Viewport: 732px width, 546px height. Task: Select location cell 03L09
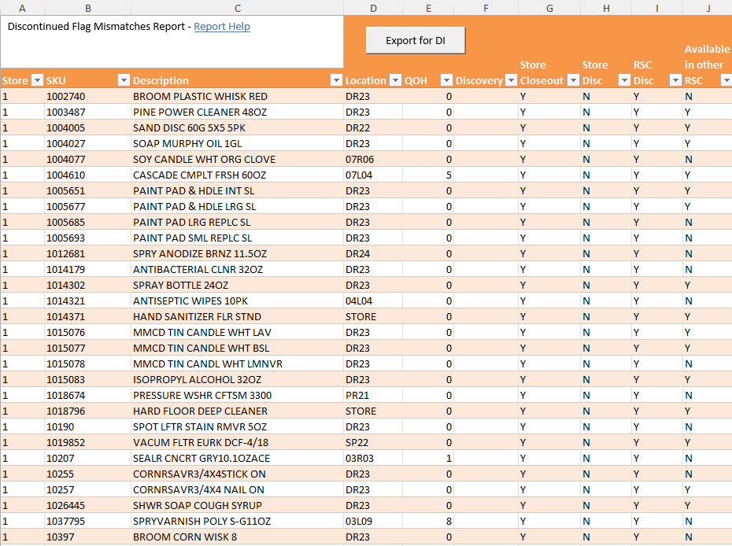click(x=373, y=522)
